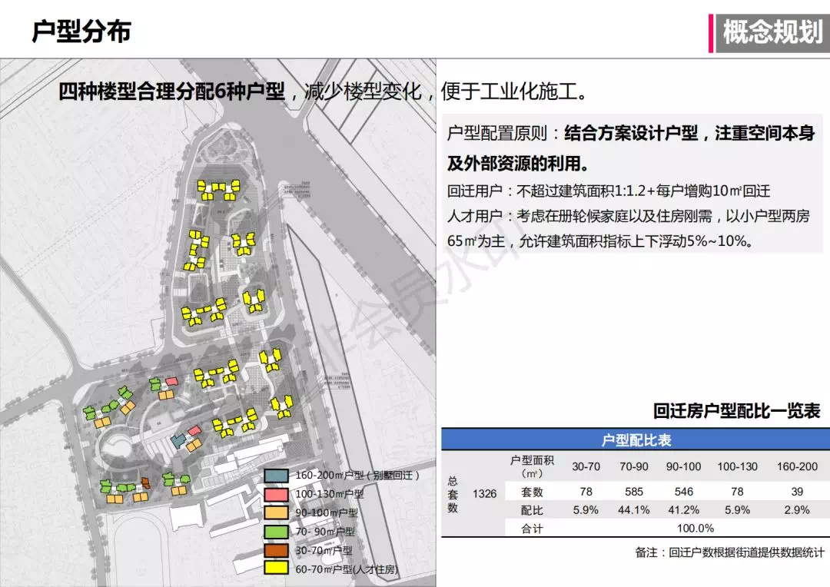
Task: Click the 2.9% ratio cell
Action: [x=797, y=510]
